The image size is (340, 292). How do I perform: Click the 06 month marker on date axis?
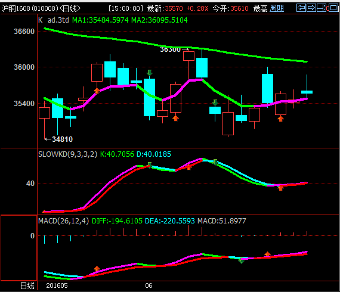[x=149, y=285]
